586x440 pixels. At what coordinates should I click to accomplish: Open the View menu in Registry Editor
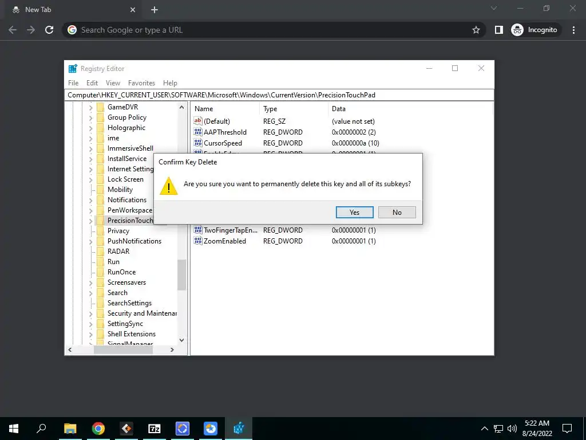pyautogui.click(x=113, y=83)
